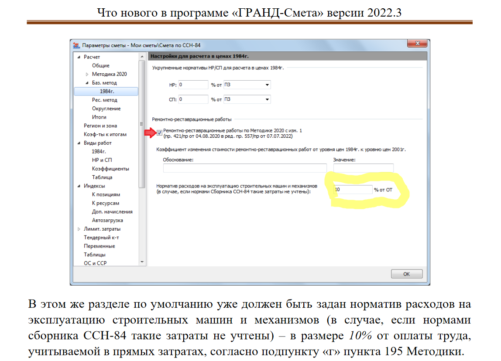Click the '% от ОТ' norm field containing 10
The height and width of the screenshot is (361, 501).
pos(353,190)
